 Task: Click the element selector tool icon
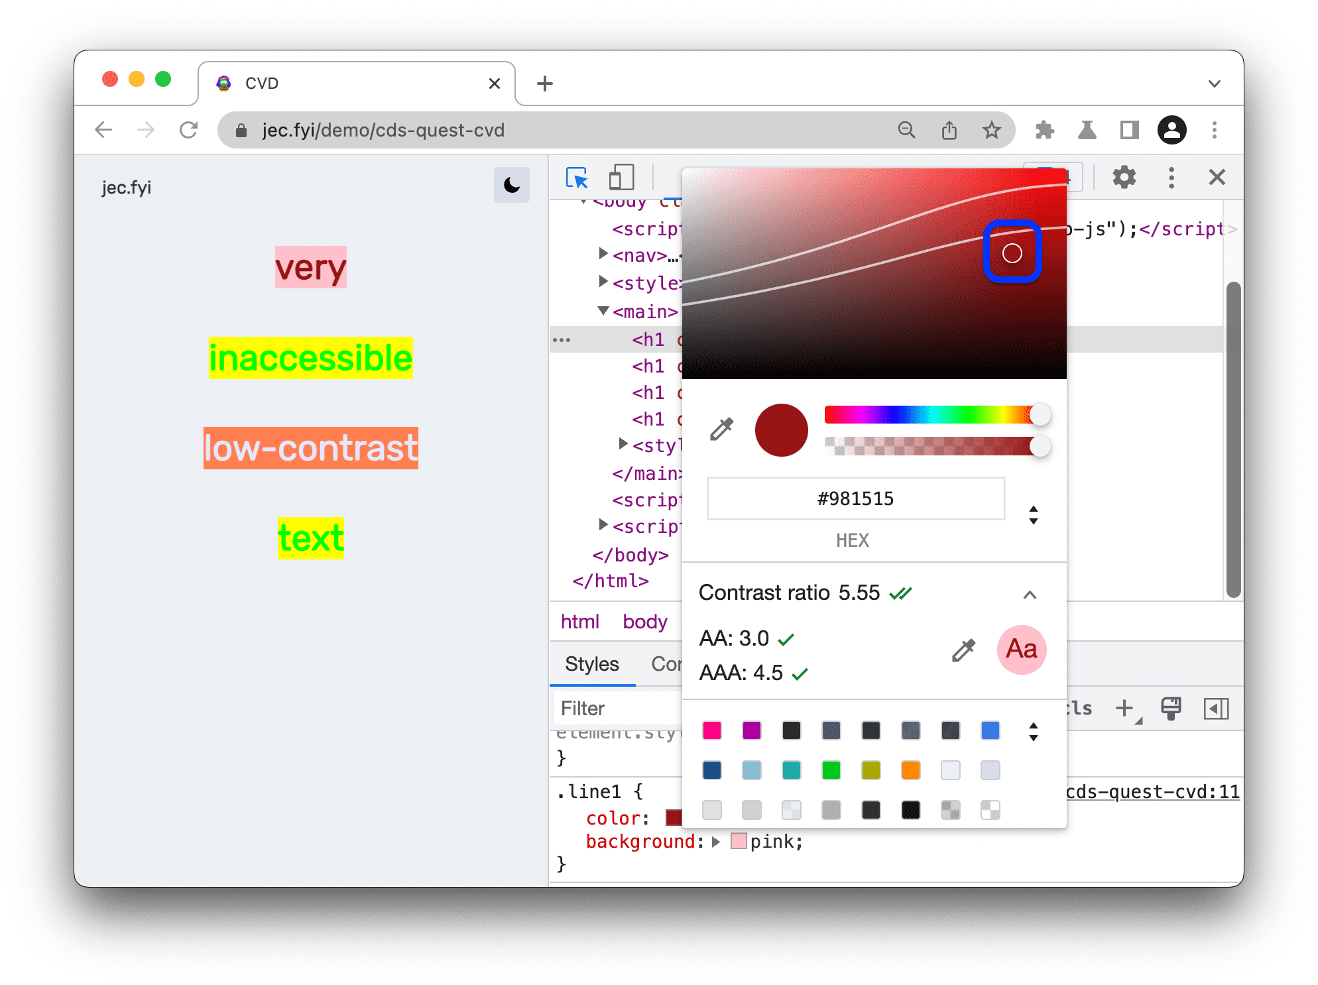577,178
